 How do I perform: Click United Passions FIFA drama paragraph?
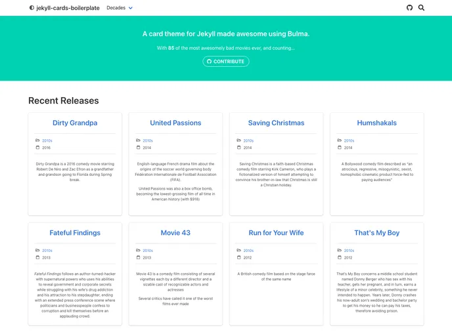[175, 172]
